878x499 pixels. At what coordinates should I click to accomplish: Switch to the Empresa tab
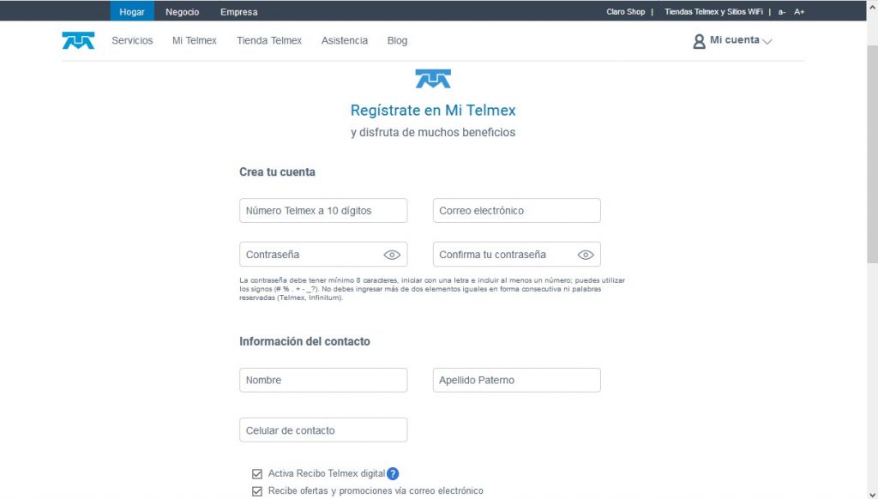point(239,12)
